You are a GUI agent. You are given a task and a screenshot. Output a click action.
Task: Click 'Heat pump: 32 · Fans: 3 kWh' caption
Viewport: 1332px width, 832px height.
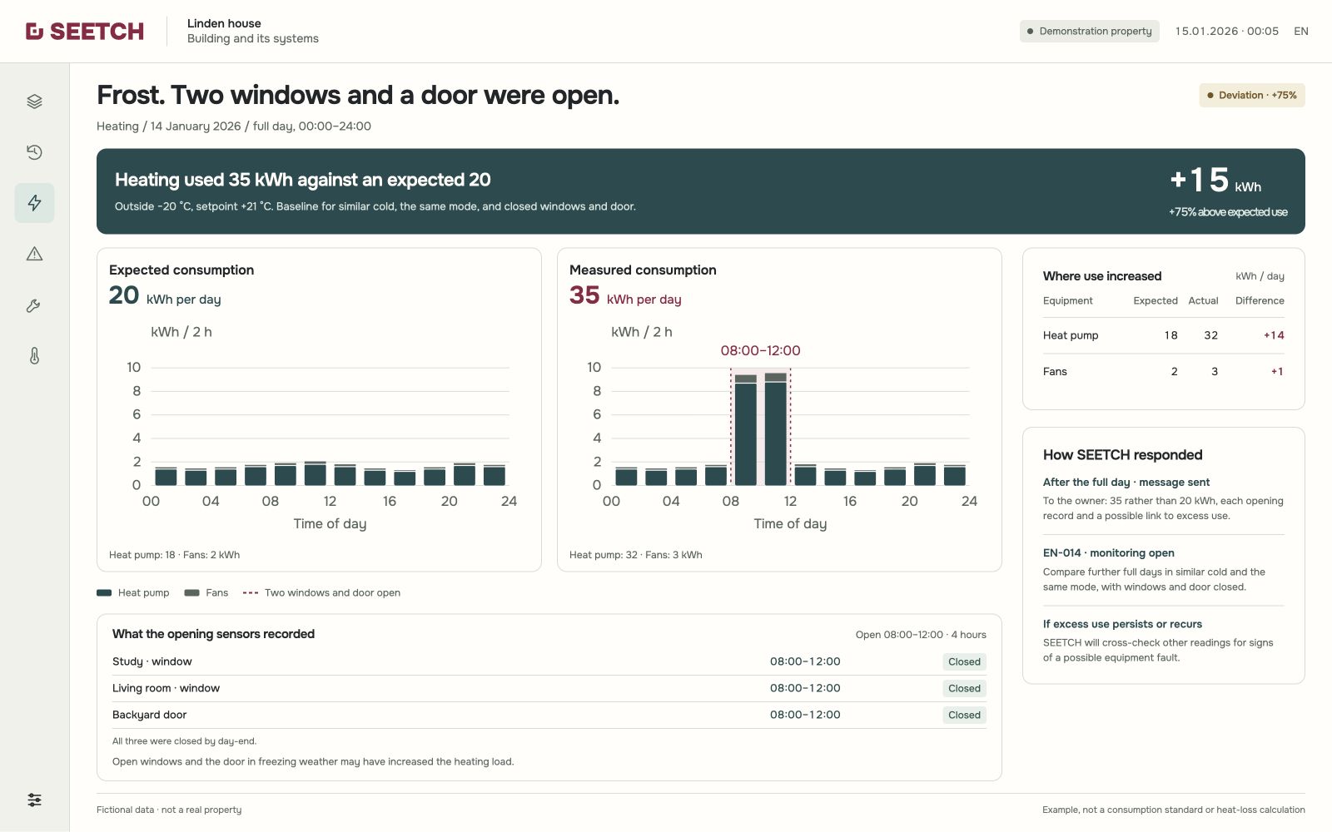click(635, 555)
